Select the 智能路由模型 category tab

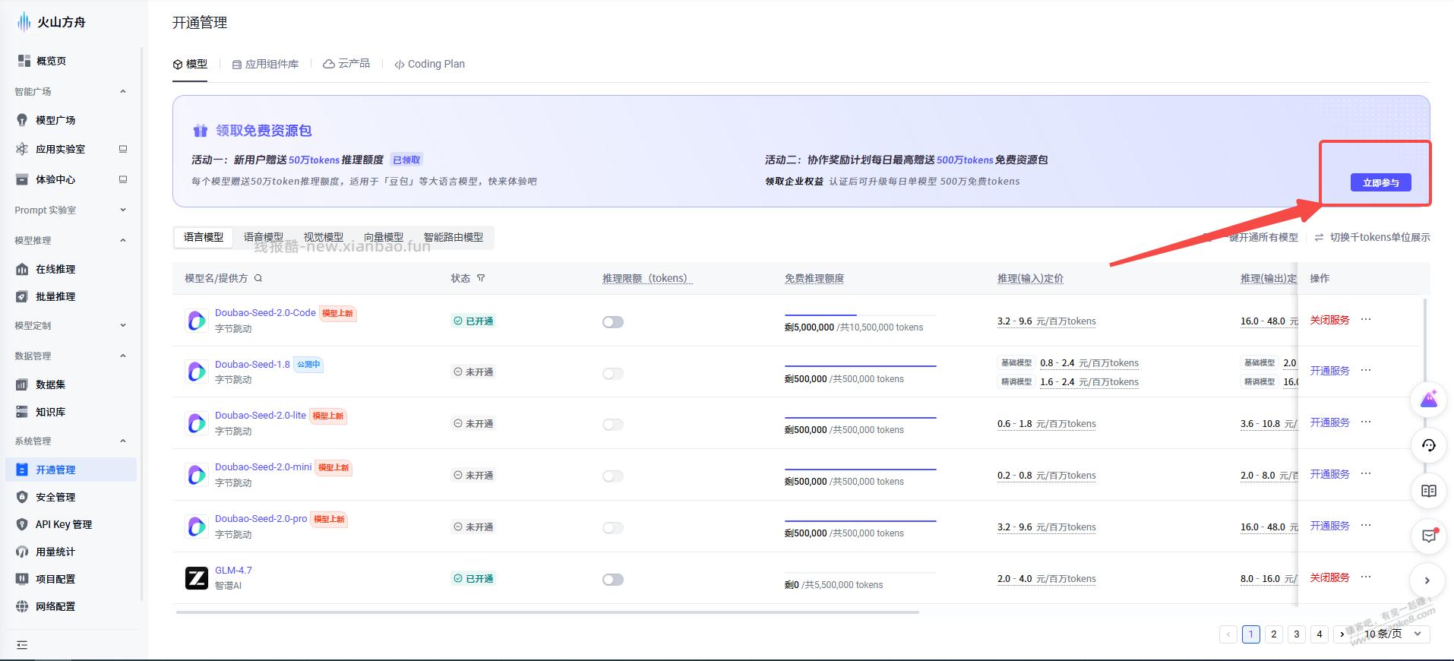coord(454,237)
